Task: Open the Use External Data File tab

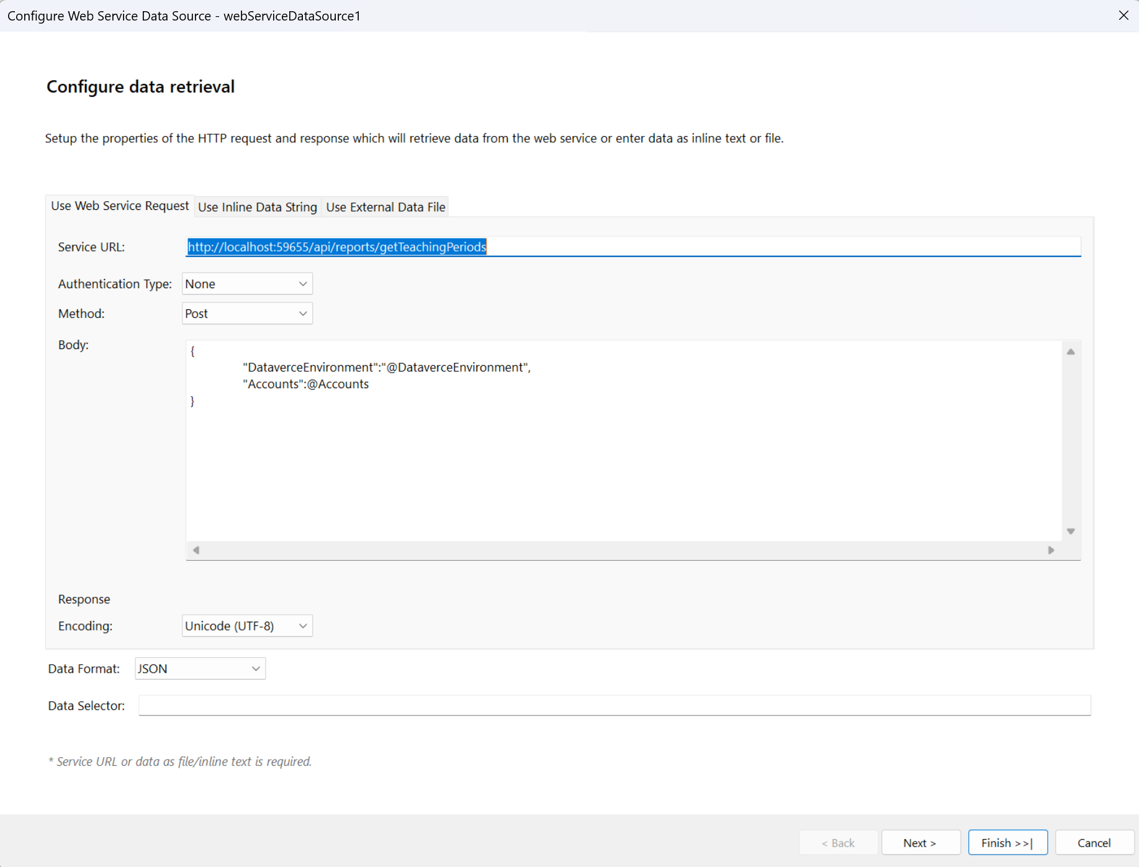Action: (385, 207)
